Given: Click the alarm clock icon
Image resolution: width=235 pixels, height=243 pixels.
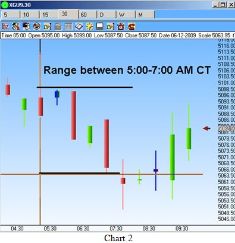Looking at the screenshot, I should click(121, 26).
